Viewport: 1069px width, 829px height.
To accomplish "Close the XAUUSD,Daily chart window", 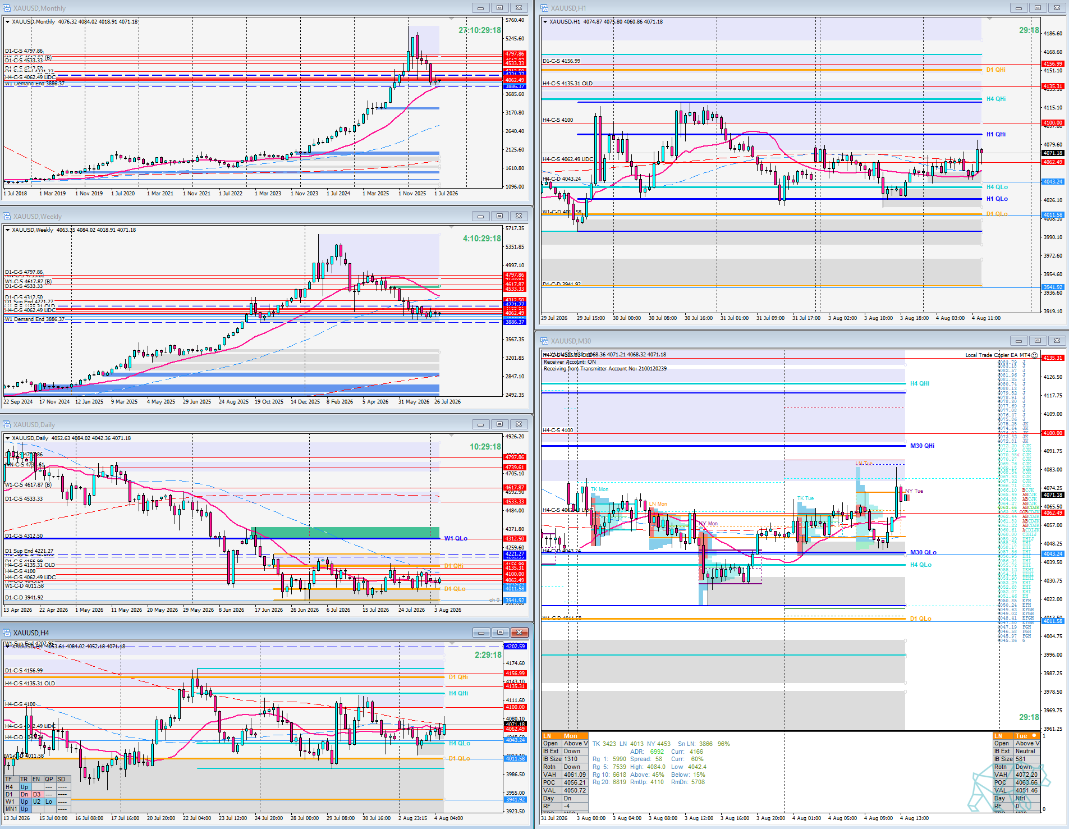I will pos(519,424).
